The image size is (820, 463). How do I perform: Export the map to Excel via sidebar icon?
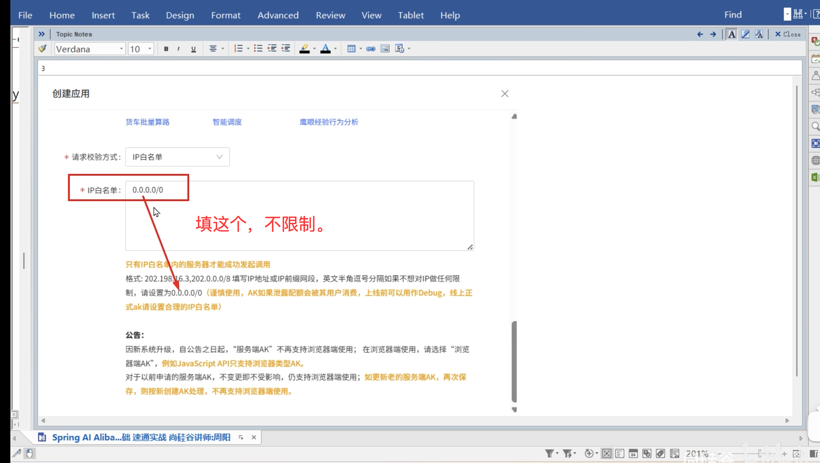[x=815, y=177]
